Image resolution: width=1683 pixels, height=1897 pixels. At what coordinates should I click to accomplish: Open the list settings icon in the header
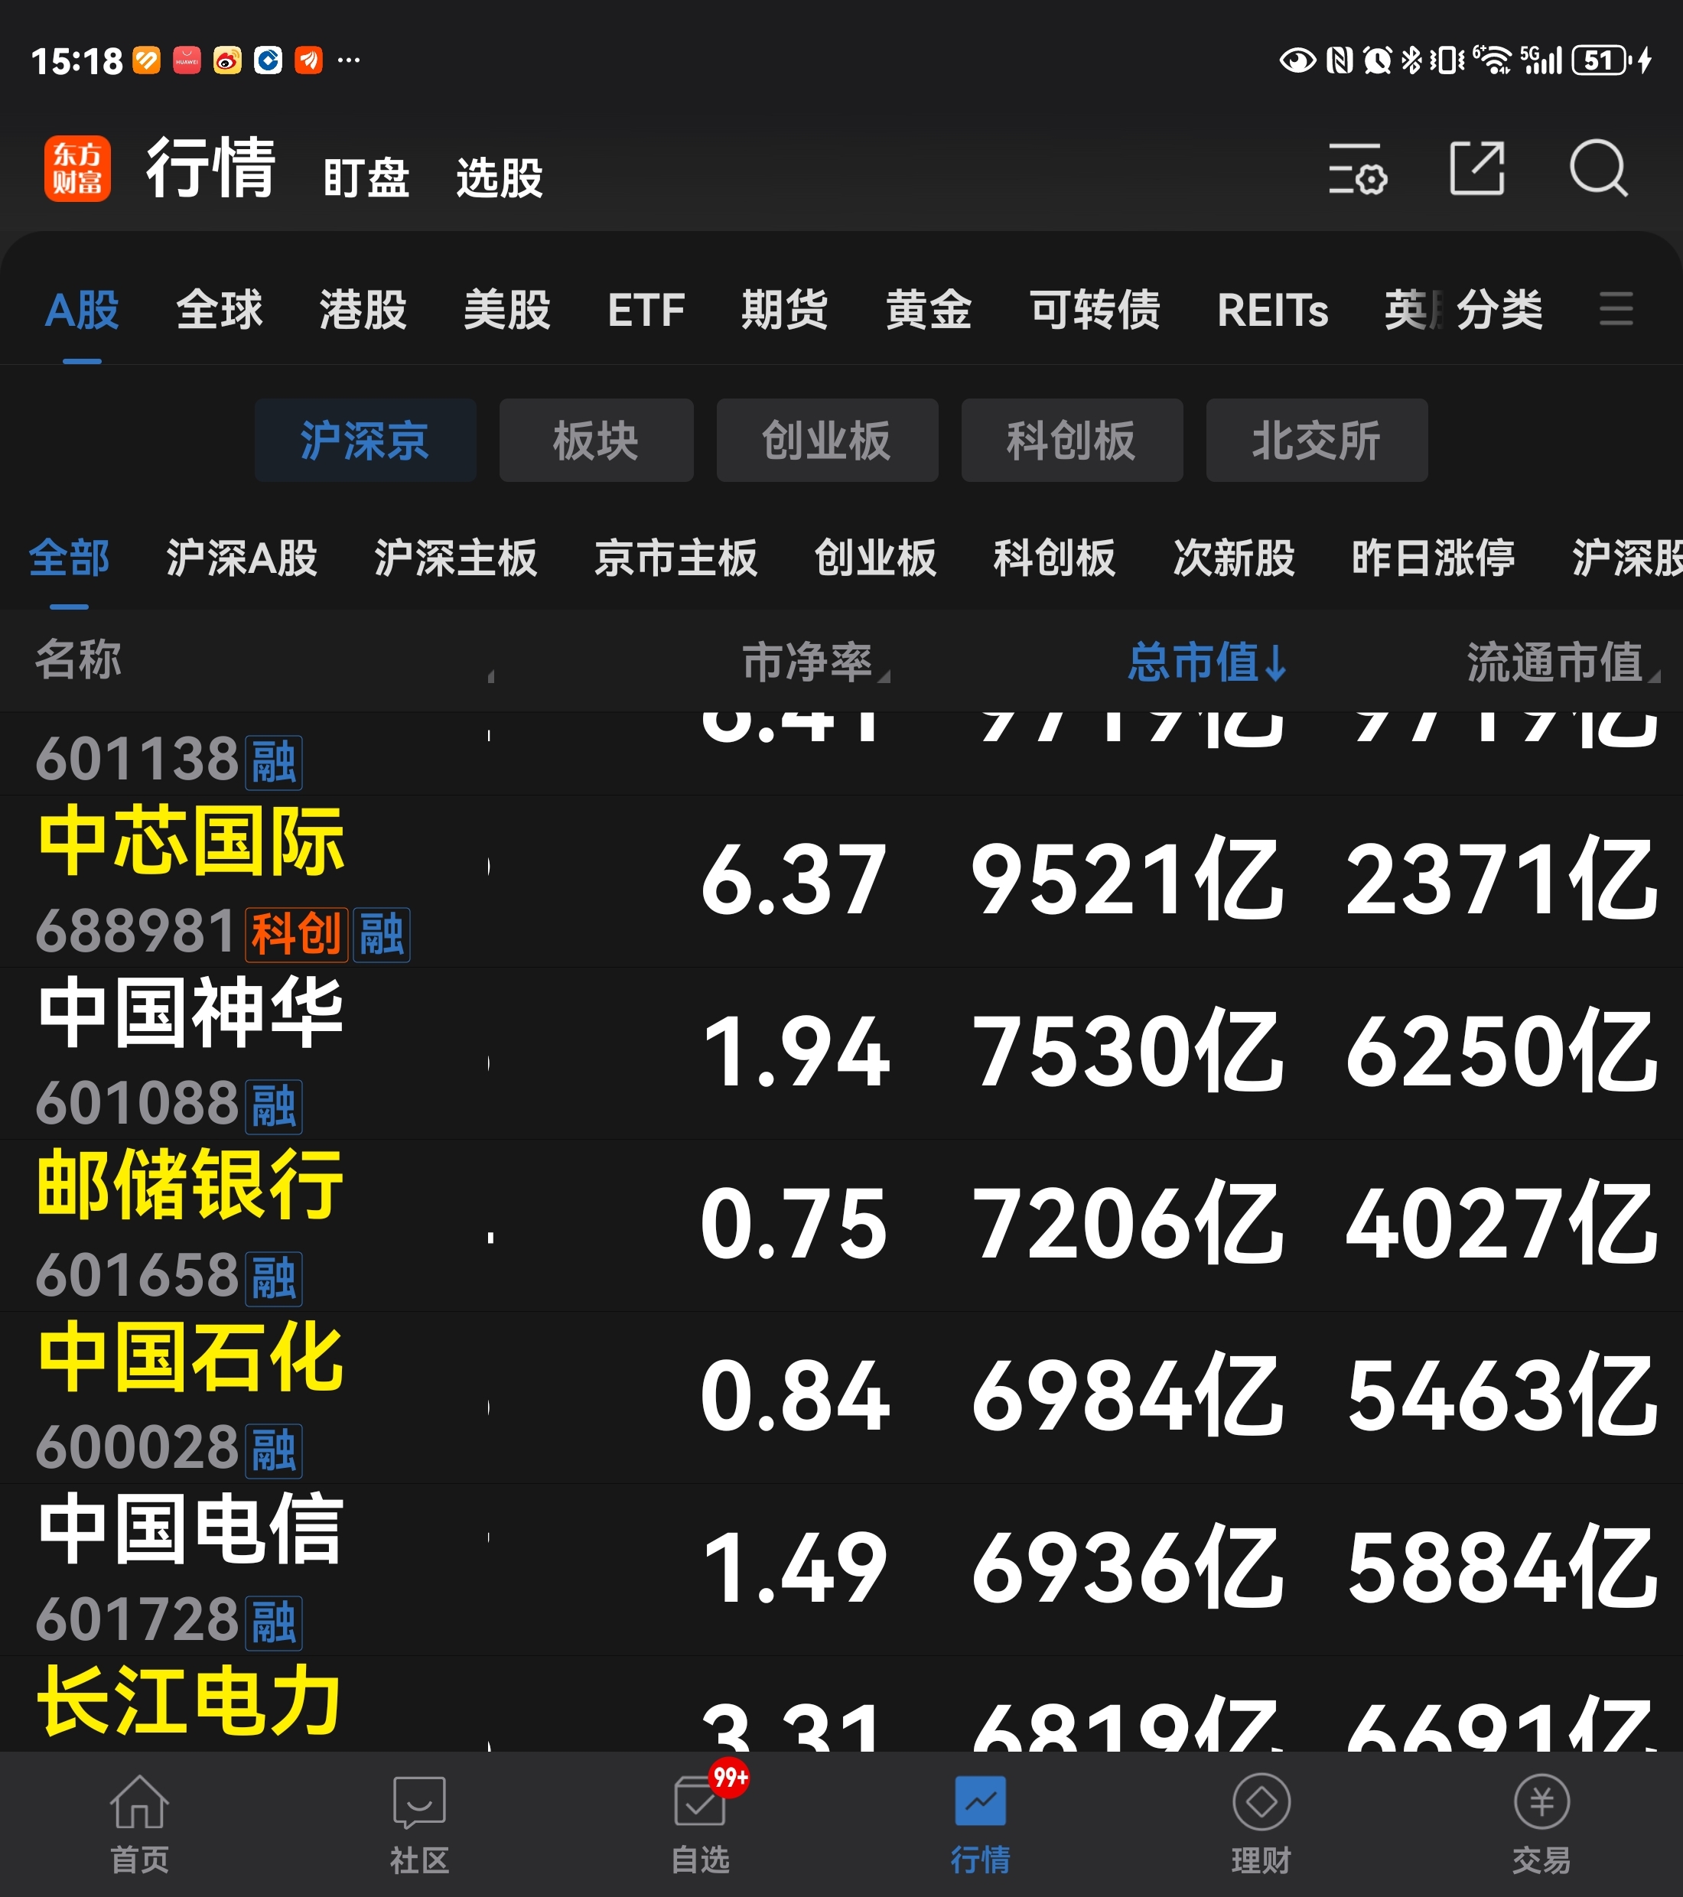[1357, 169]
